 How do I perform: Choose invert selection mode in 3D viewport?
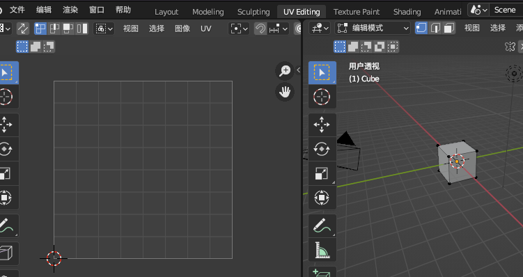(x=380, y=47)
